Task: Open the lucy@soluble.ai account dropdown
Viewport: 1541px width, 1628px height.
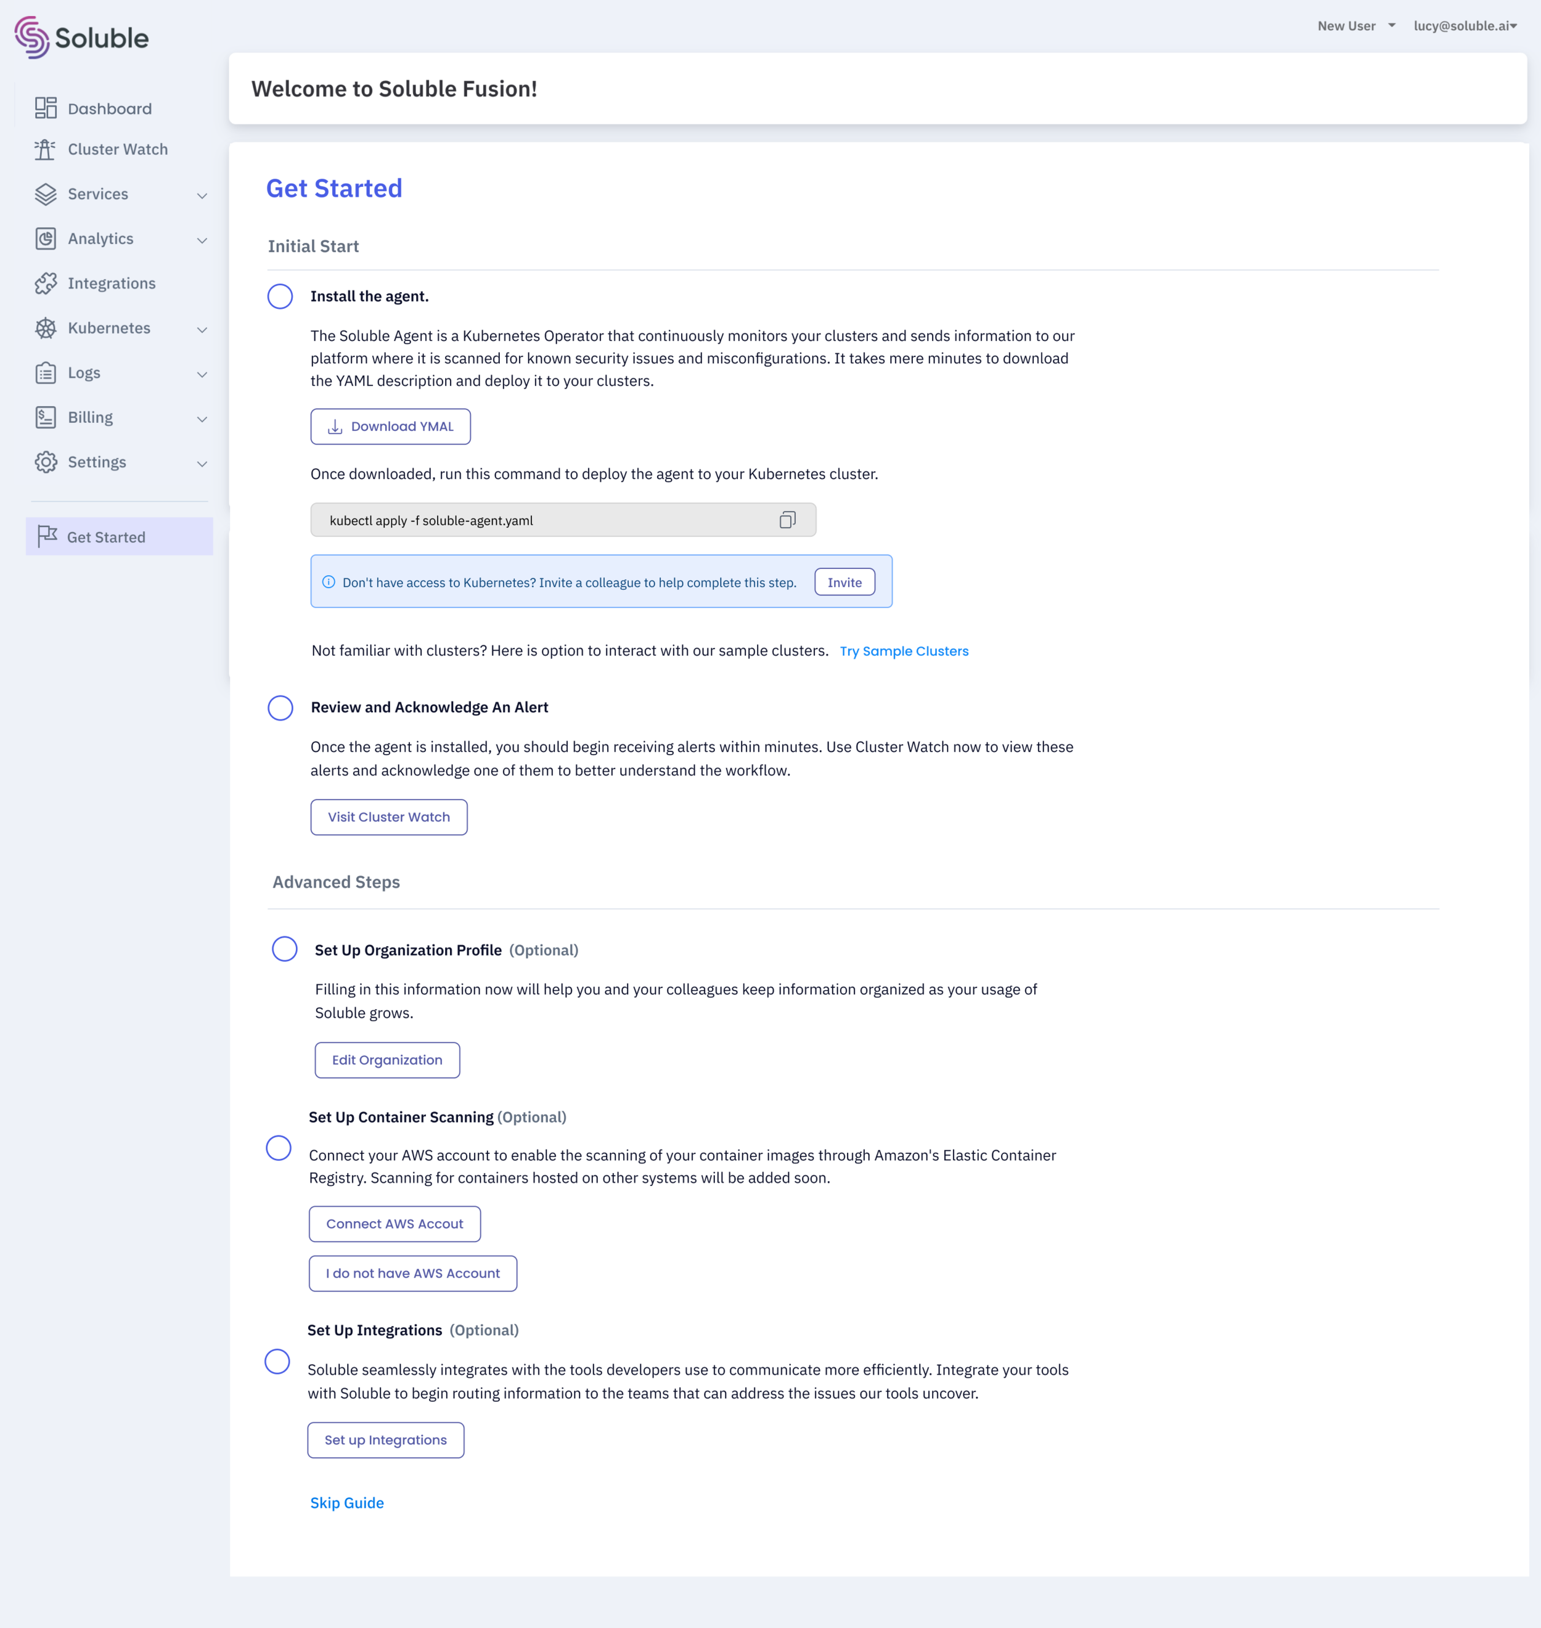Action: tap(1465, 27)
